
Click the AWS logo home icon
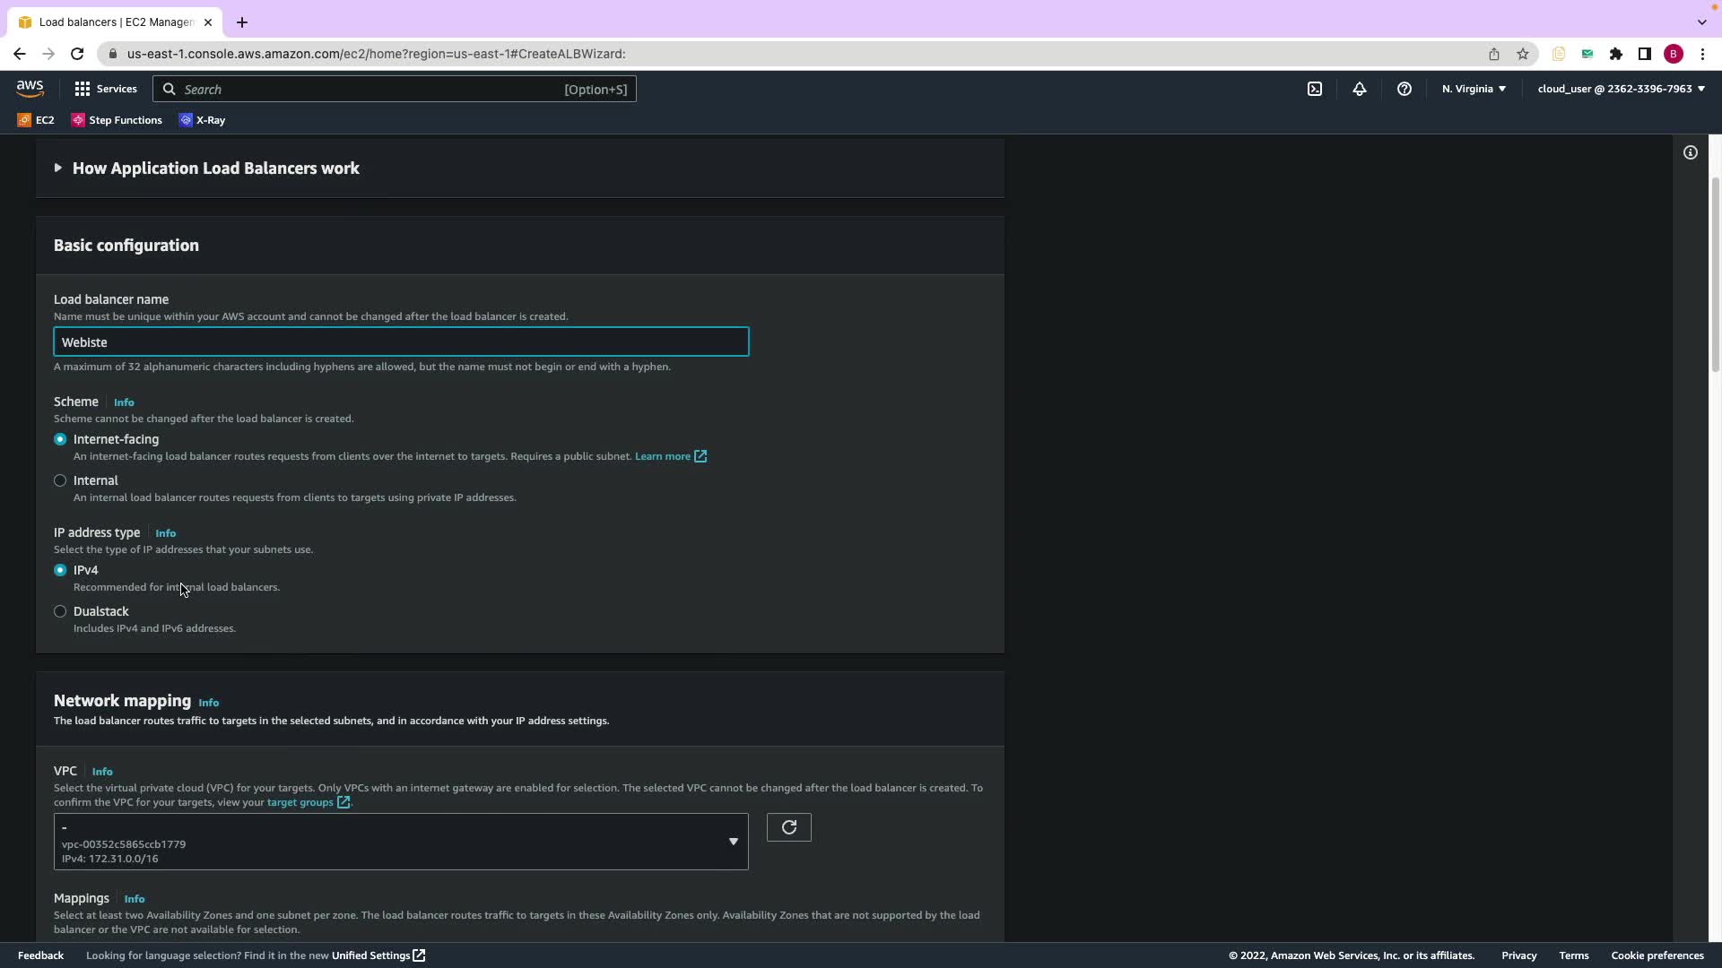coord(30,88)
